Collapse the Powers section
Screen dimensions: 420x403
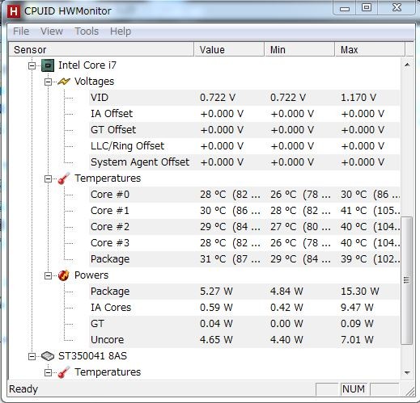[48, 275]
